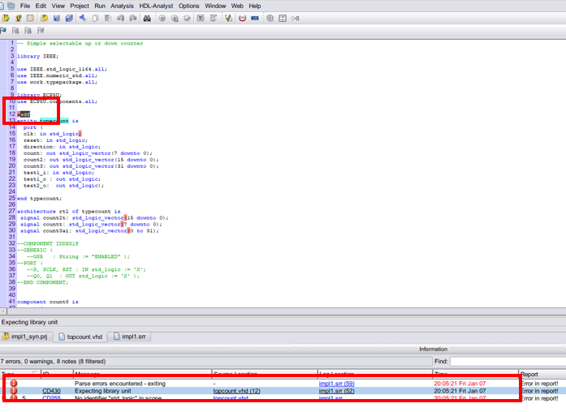This screenshot has width=566, height=412.
Task: Click the save all disks icon
Action: click(69, 18)
